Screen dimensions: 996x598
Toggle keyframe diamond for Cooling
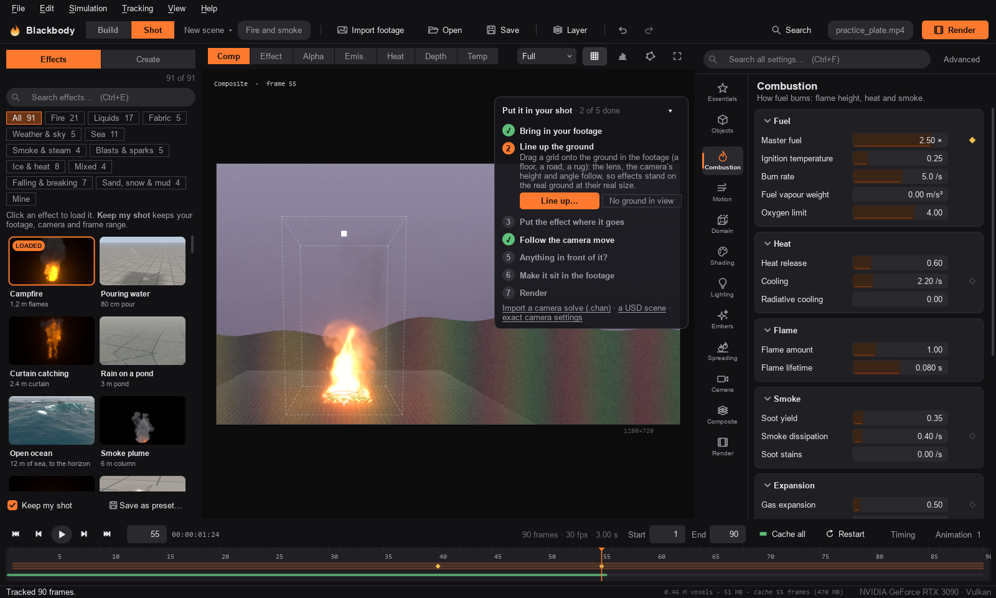point(972,281)
